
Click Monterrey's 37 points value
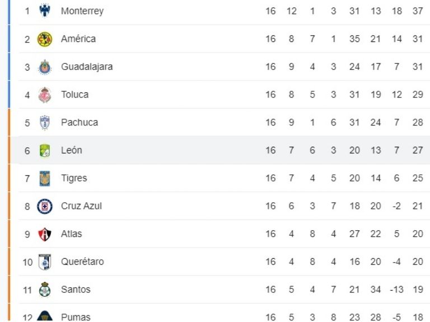tap(418, 11)
